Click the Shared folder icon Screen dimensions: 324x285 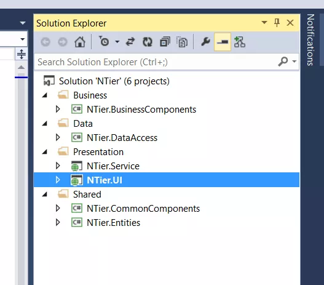point(63,194)
